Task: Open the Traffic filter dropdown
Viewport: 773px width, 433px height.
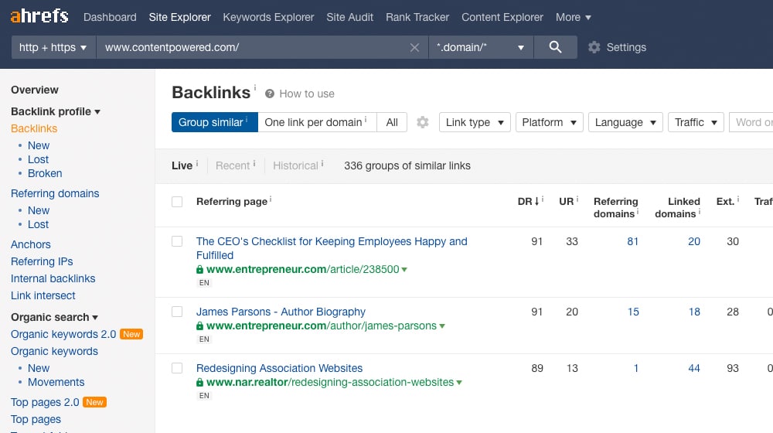Action: (696, 122)
